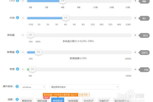
Task: Click the 128G mark on memory scale
Action: pos(128,24)
